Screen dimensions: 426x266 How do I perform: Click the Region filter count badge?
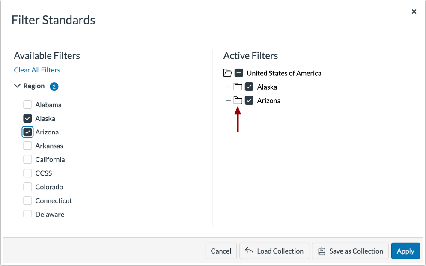[x=54, y=86]
